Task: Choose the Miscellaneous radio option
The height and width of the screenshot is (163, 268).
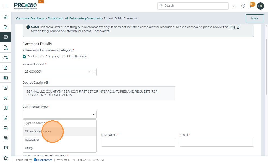Action: click(64, 57)
